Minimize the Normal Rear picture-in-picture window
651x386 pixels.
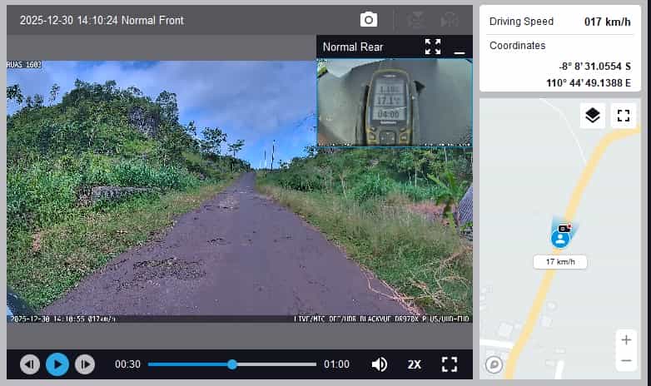pos(459,47)
